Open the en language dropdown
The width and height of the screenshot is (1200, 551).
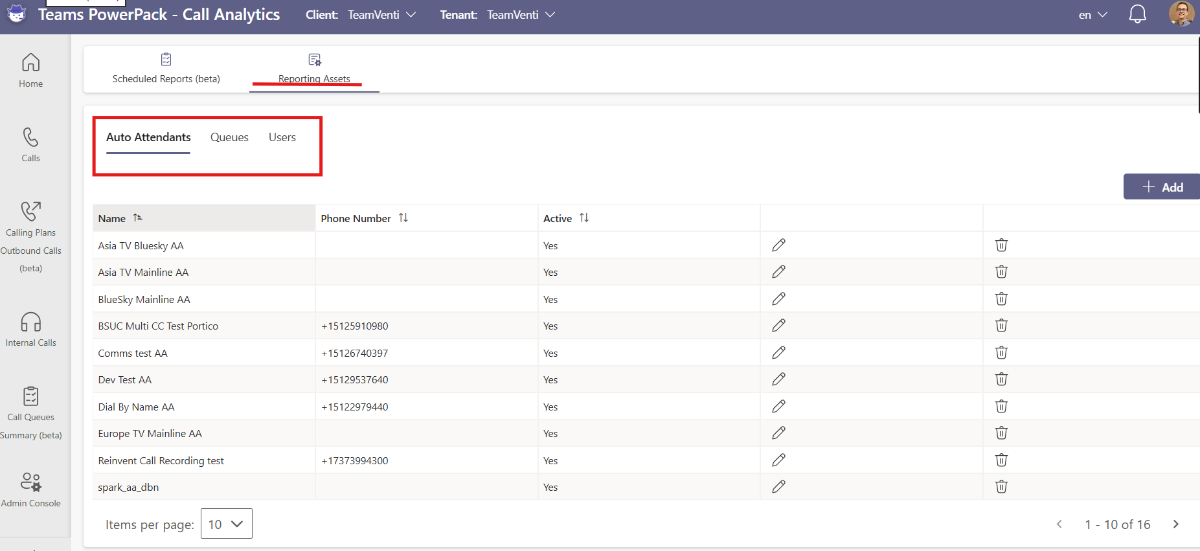[1093, 15]
